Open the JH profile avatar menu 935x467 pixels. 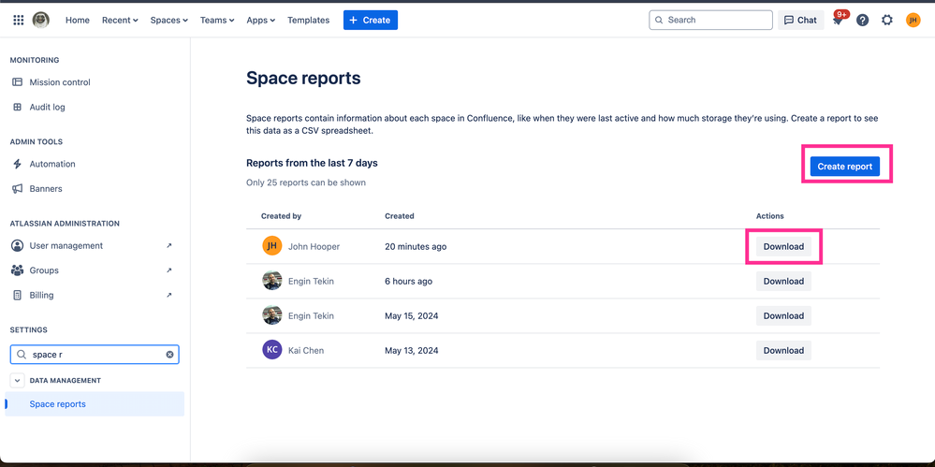913,21
